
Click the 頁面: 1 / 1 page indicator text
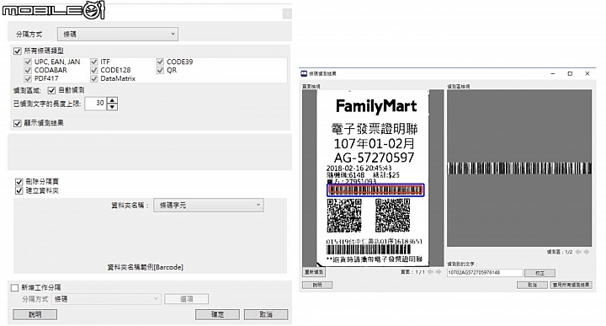coord(412,272)
